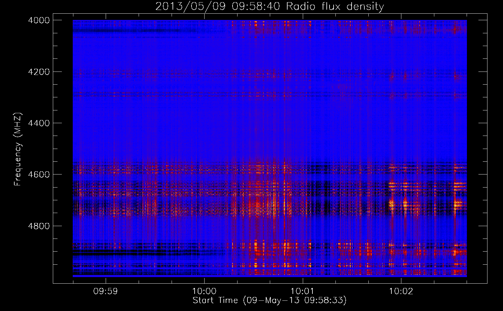
Task: Click the 'Frequency (MHZ)' axis title
Action: click(x=18, y=149)
